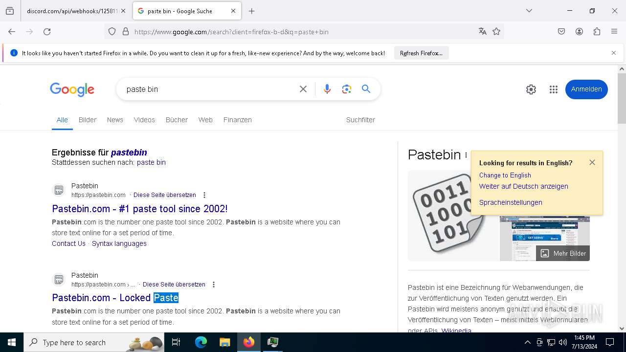Open the Spracheinstellungen link
This screenshot has width=626, height=352.
click(x=511, y=202)
